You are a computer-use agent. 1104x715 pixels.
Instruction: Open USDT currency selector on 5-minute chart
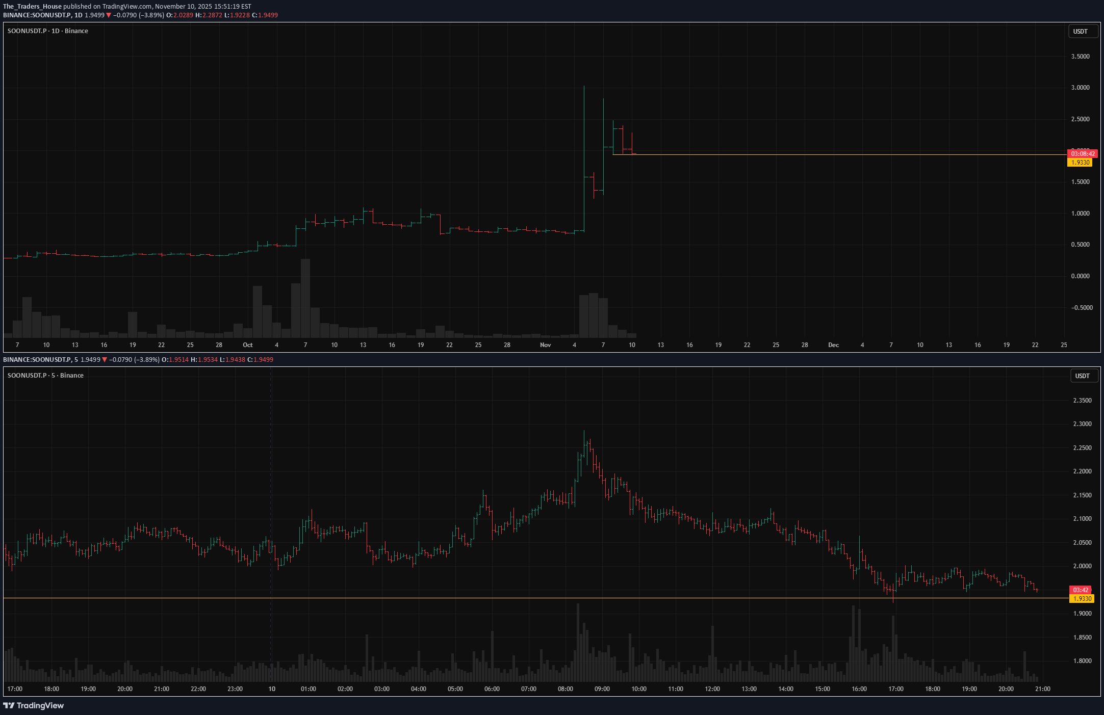pos(1083,376)
